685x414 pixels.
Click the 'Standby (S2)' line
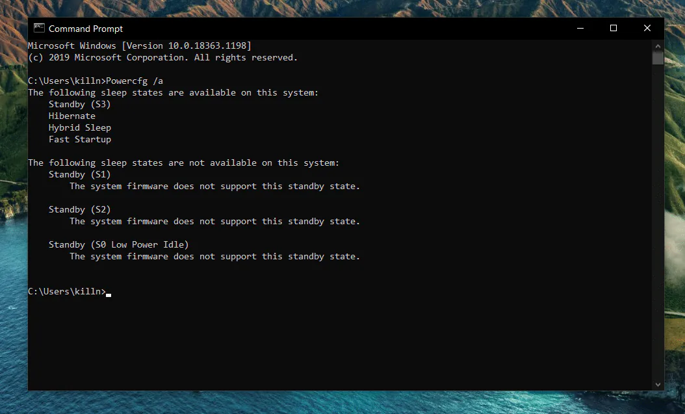coord(79,210)
